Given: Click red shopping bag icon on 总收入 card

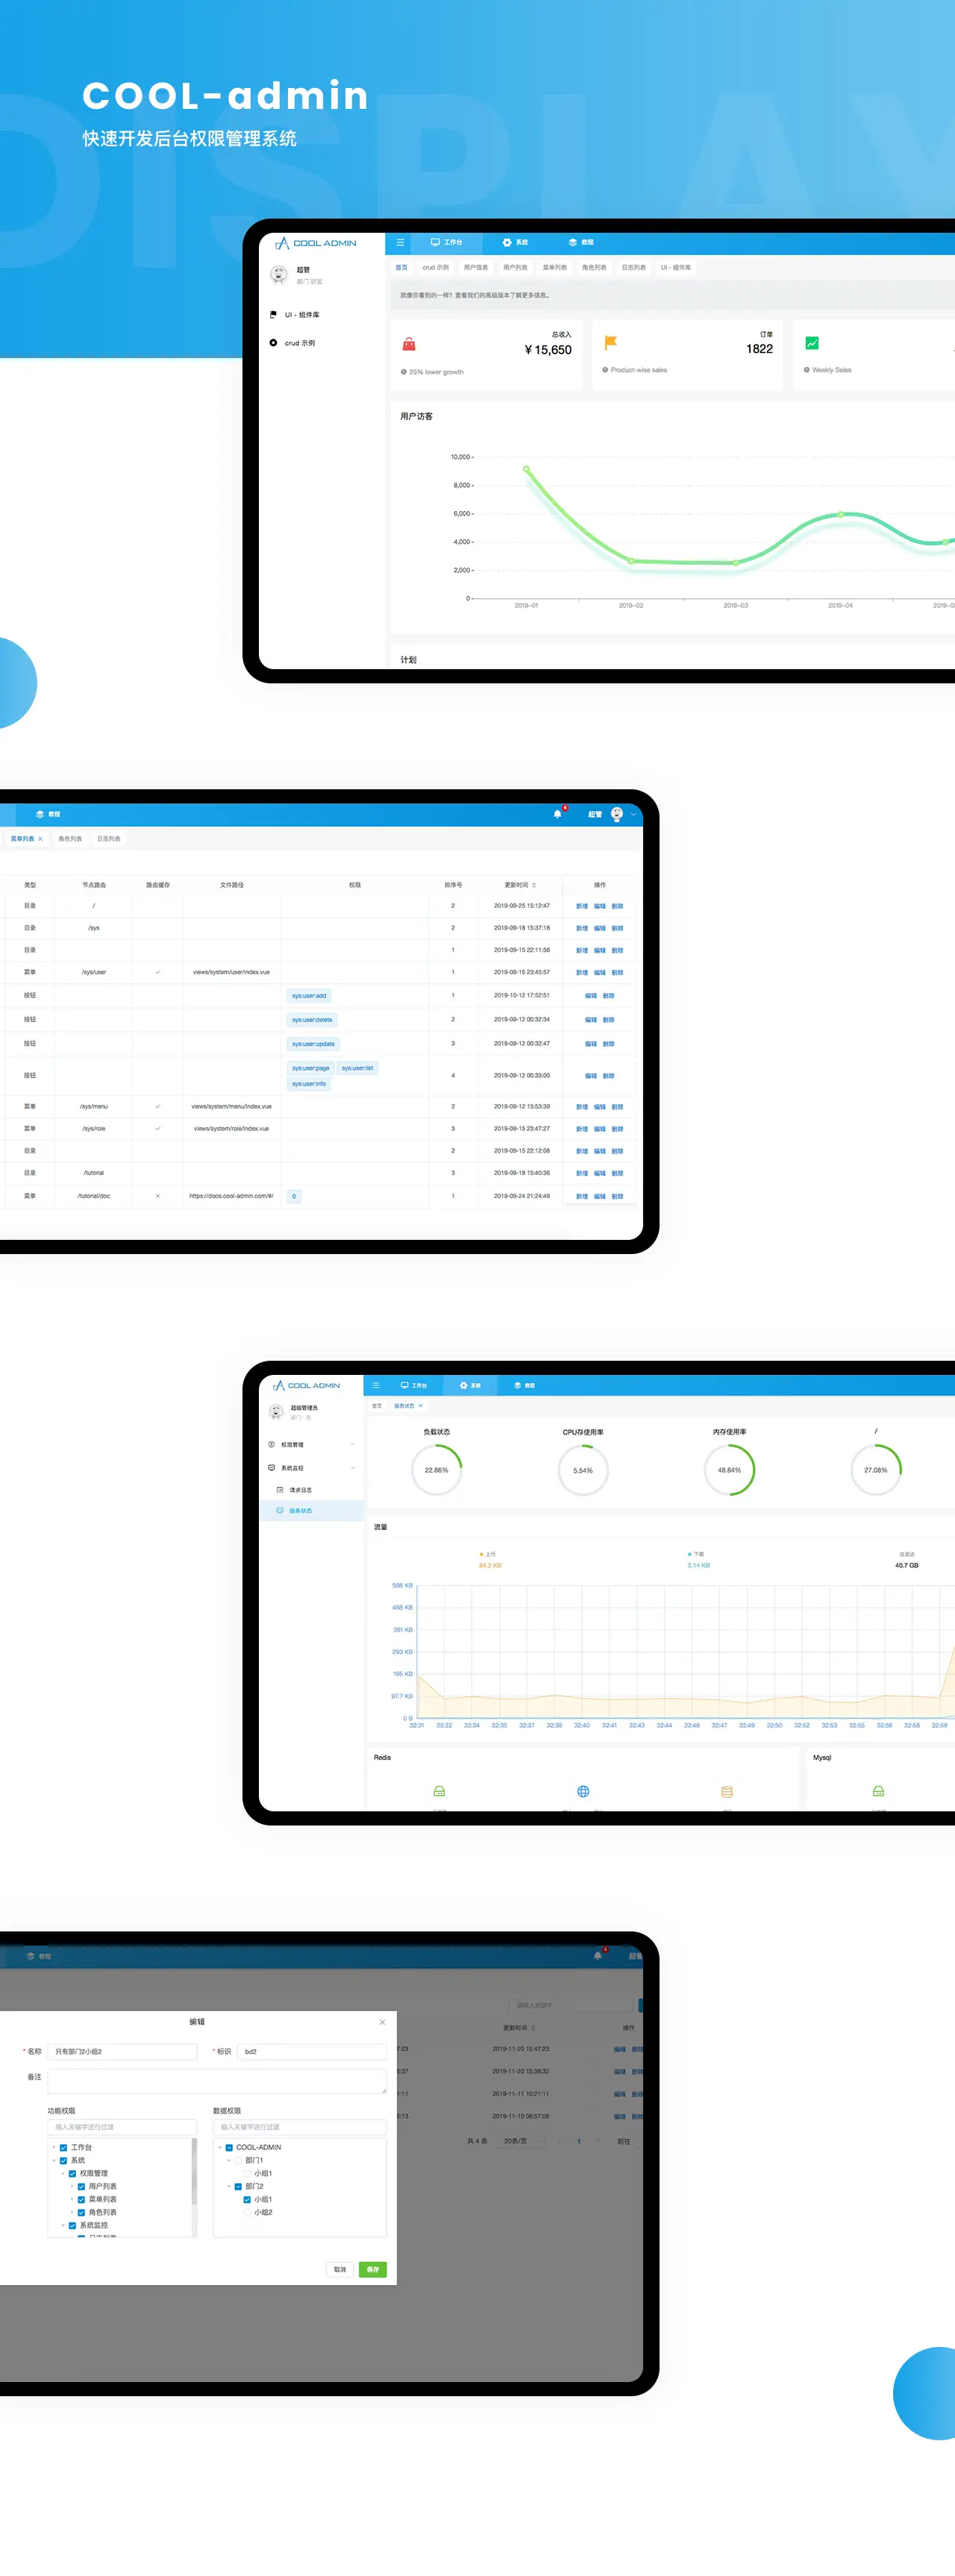Looking at the screenshot, I should (x=409, y=344).
